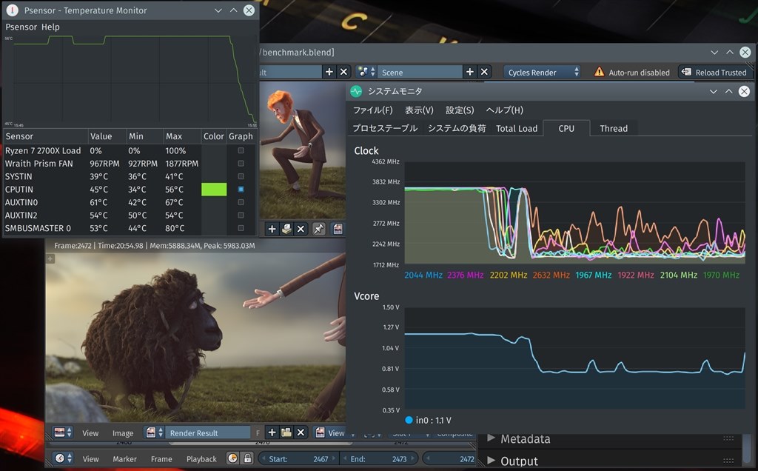758x471 pixels.
Task: Select the CPU tab in システムモニタ
Action: pos(566,128)
